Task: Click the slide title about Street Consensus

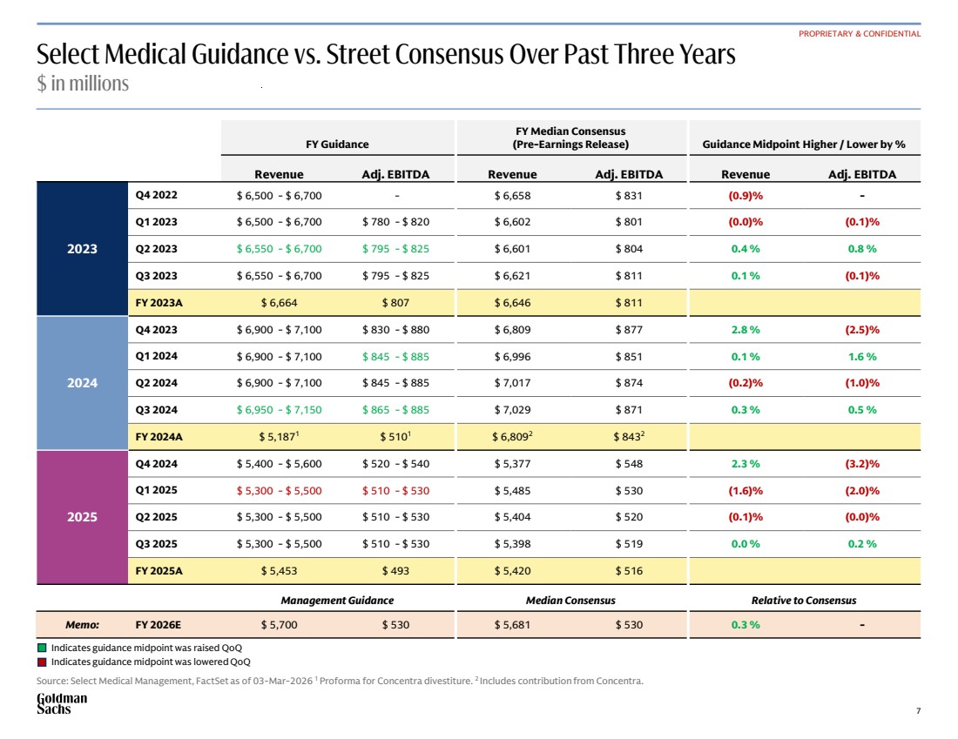Action: (x=386, y=54)
